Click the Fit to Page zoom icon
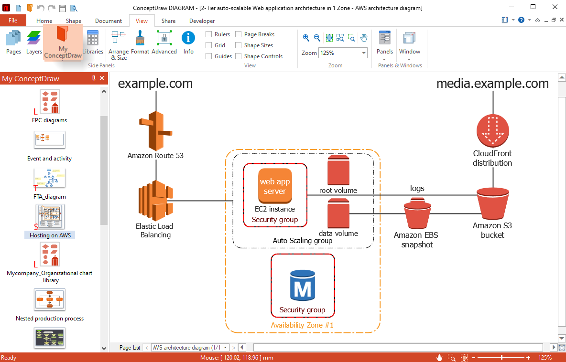 click(329, 37)
